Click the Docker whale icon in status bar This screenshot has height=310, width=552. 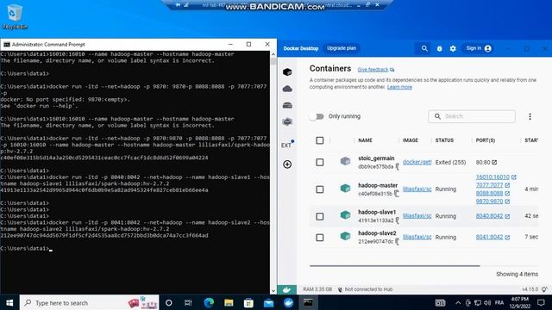pyautogui.click(x=287, y=289)
